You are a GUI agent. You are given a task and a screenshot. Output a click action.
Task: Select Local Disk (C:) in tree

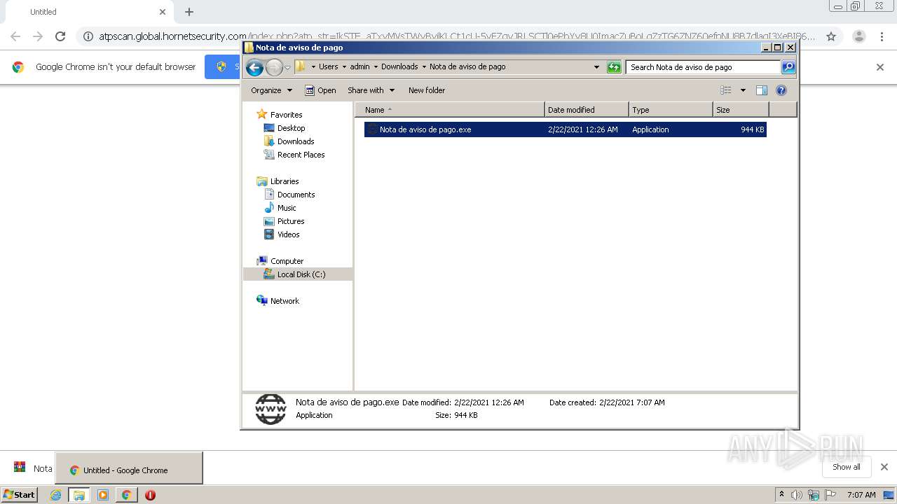tap(298, 274)
